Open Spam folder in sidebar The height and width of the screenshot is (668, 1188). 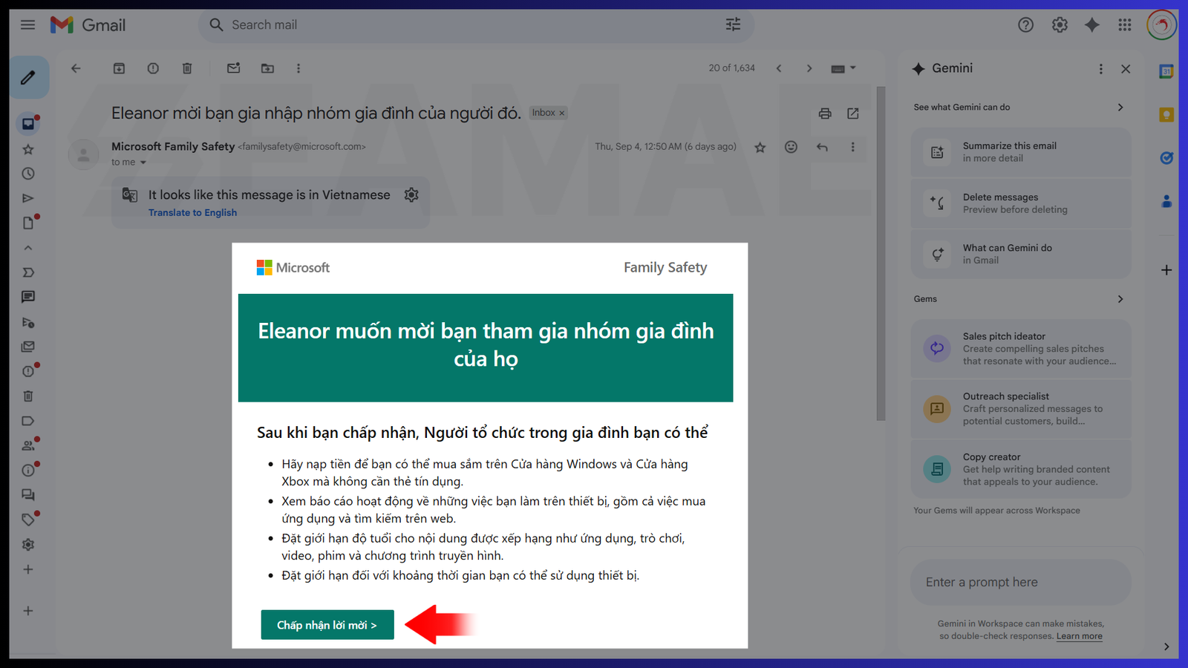pyautogui.click(x=28, y=371)
